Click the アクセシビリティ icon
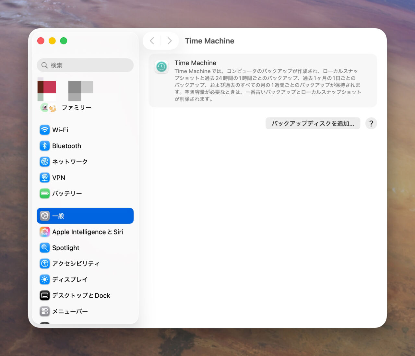Screen dimensions: 415x356 (x=45, y=264)
